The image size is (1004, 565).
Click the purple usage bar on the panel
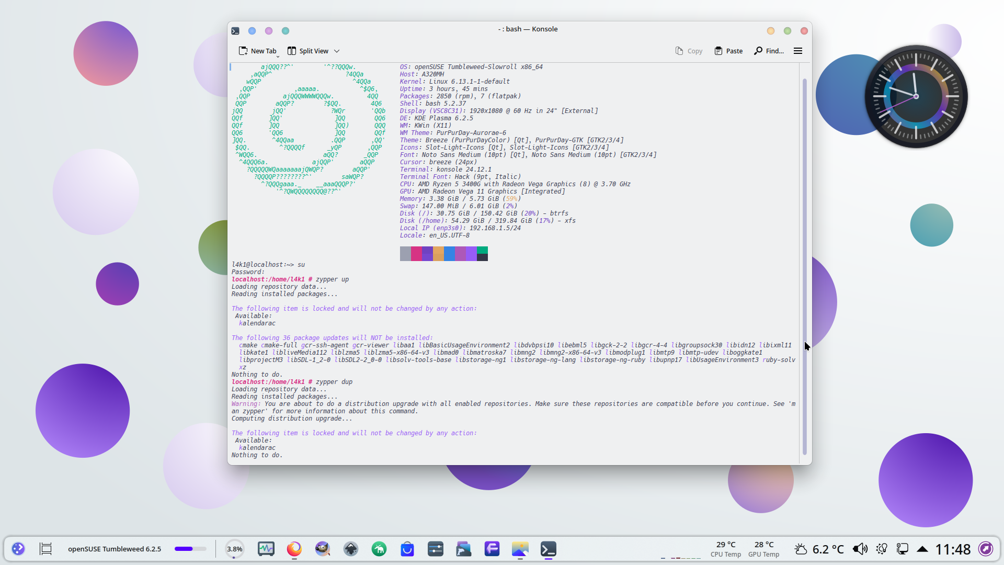pos(190,549)
